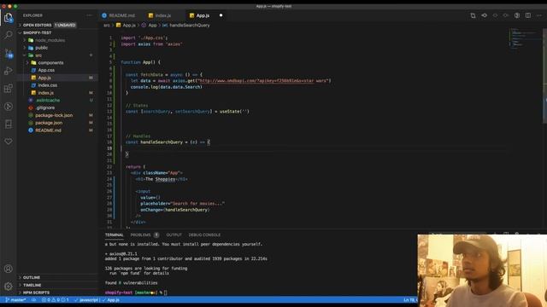547x307 pixels.
Task: Click the open changes icon in editor toolbar
Action: (x=473, y=15)
